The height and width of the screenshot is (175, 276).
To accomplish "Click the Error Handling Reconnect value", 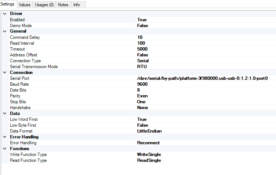I will pyautogui.click(x=148, y=142).
